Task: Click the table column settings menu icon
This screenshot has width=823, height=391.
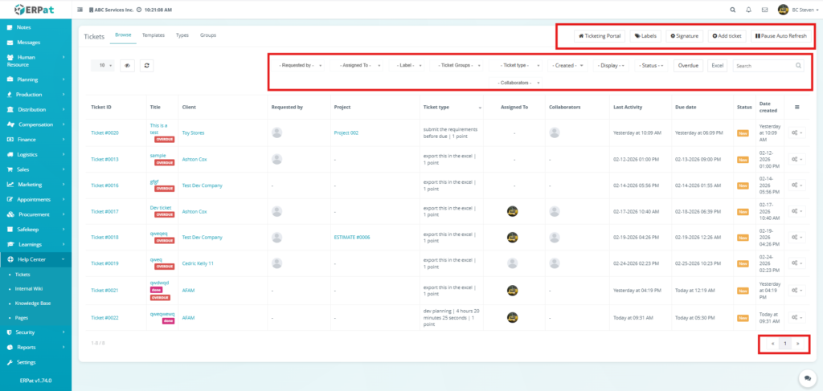Action: point(796,107)
